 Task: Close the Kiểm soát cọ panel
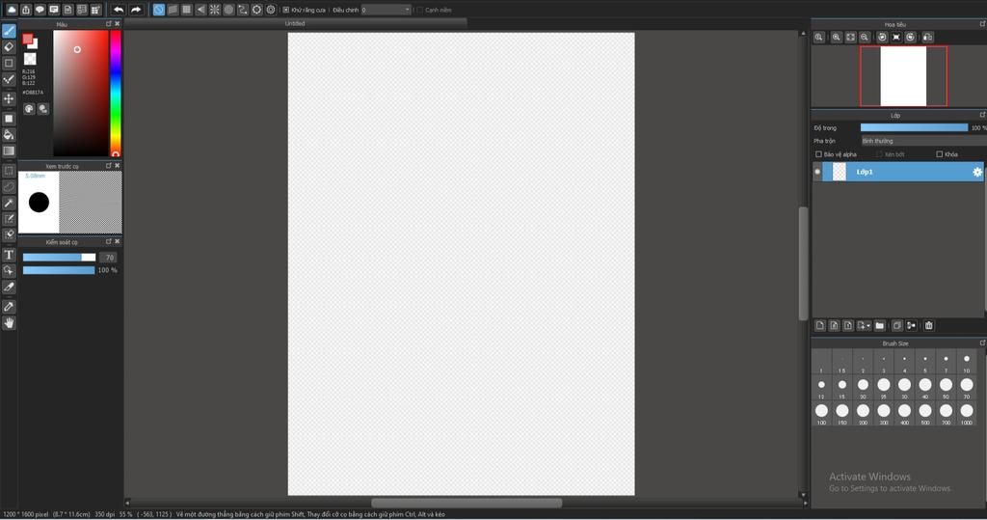tap(117, 241)
